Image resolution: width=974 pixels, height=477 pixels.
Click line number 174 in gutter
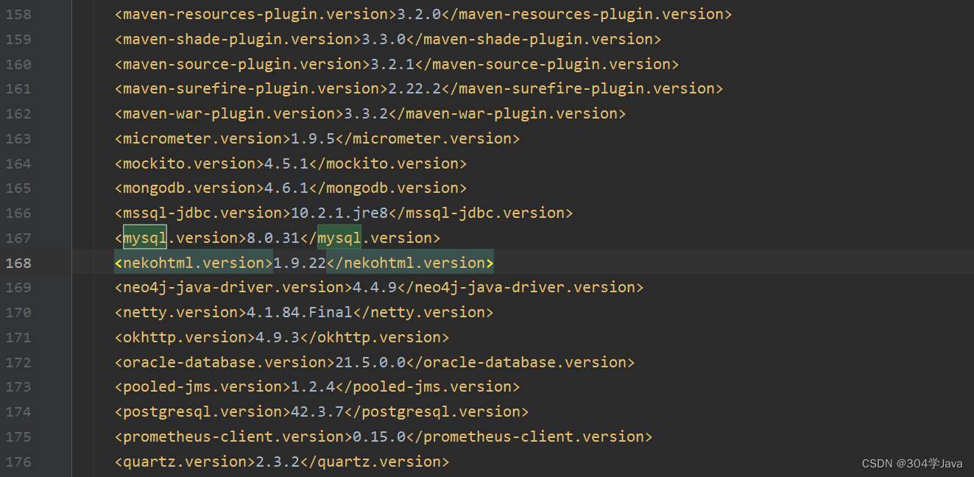click(18, 411)
